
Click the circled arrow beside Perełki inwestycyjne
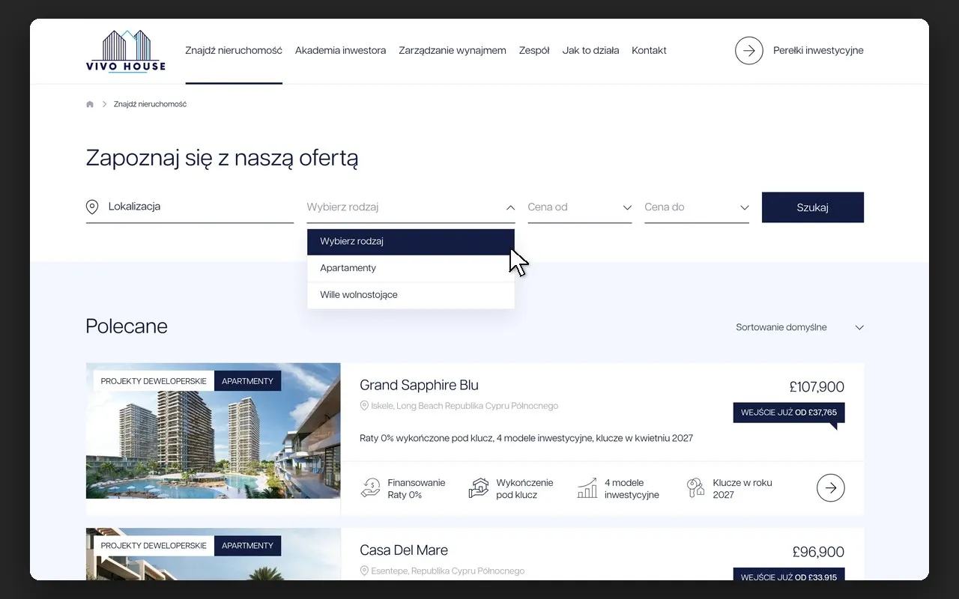click(748, 51)
